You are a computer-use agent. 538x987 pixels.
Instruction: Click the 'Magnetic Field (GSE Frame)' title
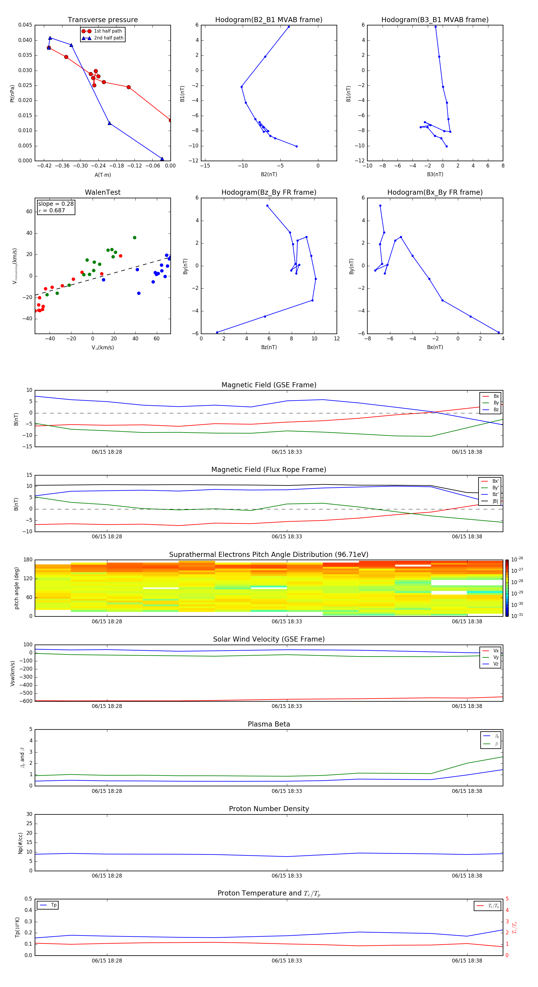pyautogui.click(x=269, y=385)
